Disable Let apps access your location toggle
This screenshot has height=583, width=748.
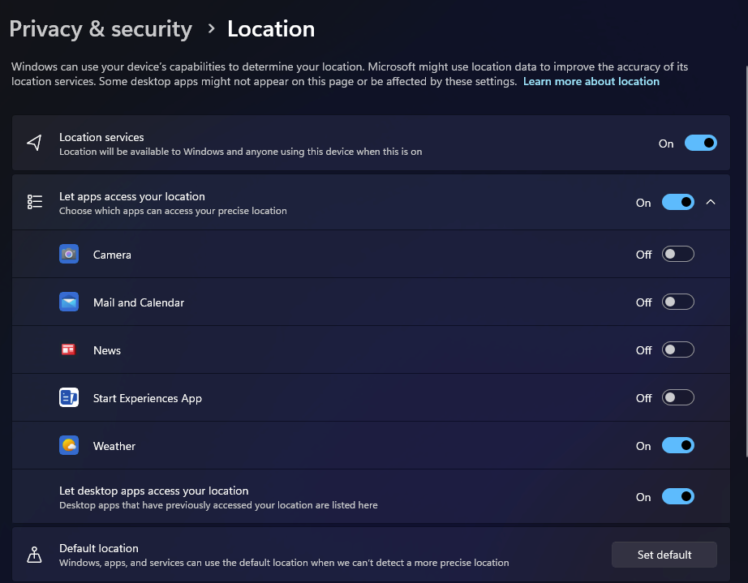pos(678,202)
